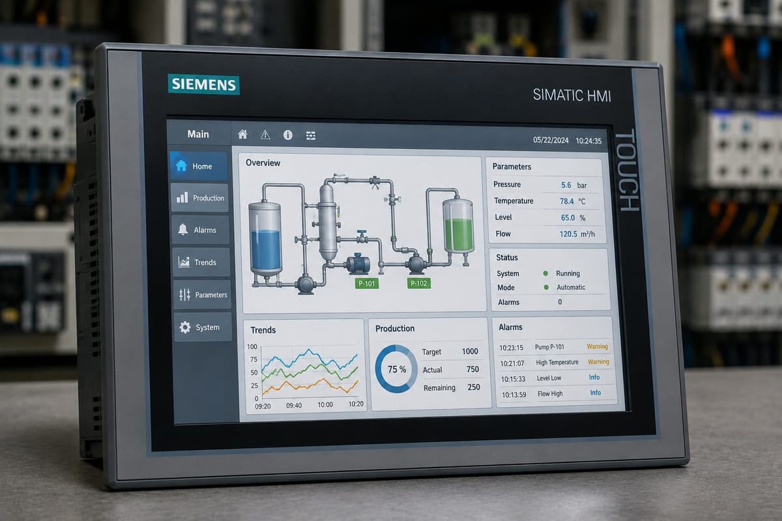Image resolution: width=782 pixels, height=521 pixels.
Task: Click the gear icon beside System
Action: (185, 327)
